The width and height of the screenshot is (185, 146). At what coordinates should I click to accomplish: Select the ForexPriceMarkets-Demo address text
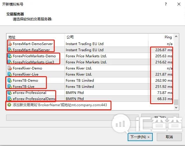pos(34,56)
